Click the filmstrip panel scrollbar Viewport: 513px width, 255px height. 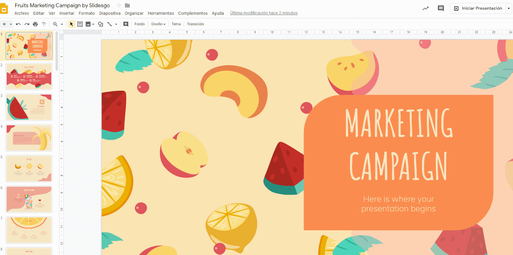pyautogui.click(x=57, y=51)
